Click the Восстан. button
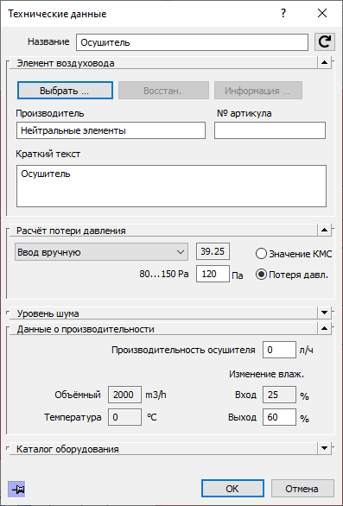 163,91
